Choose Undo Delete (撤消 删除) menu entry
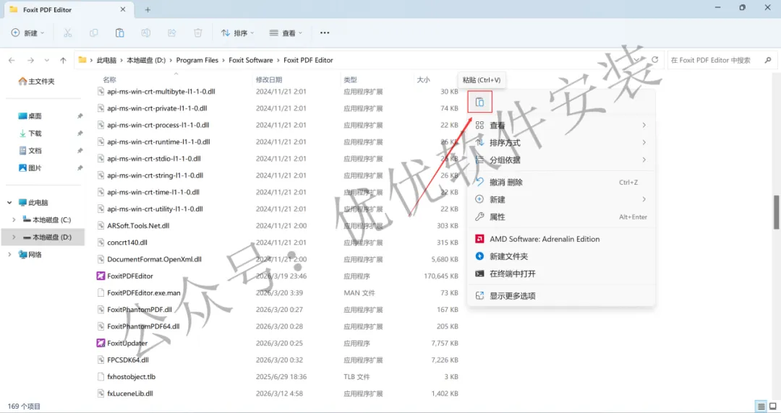Viewport: 781px width, 413px height. [x=561, y=183]
